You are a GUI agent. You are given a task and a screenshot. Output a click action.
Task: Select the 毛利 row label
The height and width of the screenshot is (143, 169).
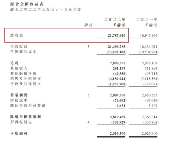pyautogui.click(x=14, y=63)
